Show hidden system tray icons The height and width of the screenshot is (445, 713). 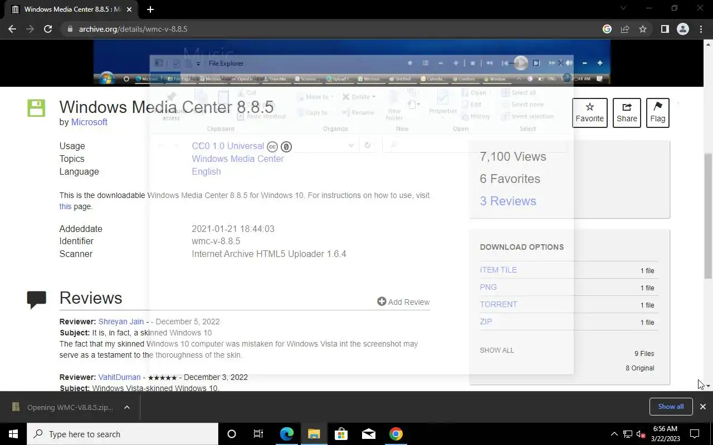(614, 434)
